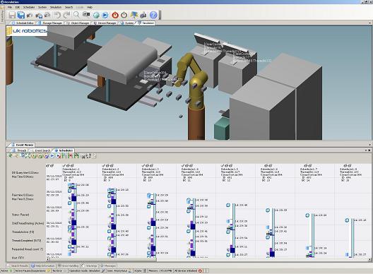This screenshot has height=274, width=373.
Task: Switch to the Storage Manager tab
Action: tap(50, 23)
